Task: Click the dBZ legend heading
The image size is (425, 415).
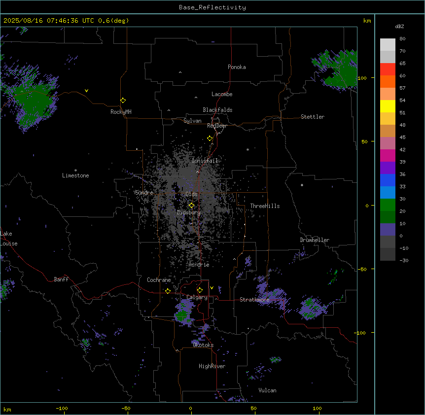Action: [x=399, y=27]
